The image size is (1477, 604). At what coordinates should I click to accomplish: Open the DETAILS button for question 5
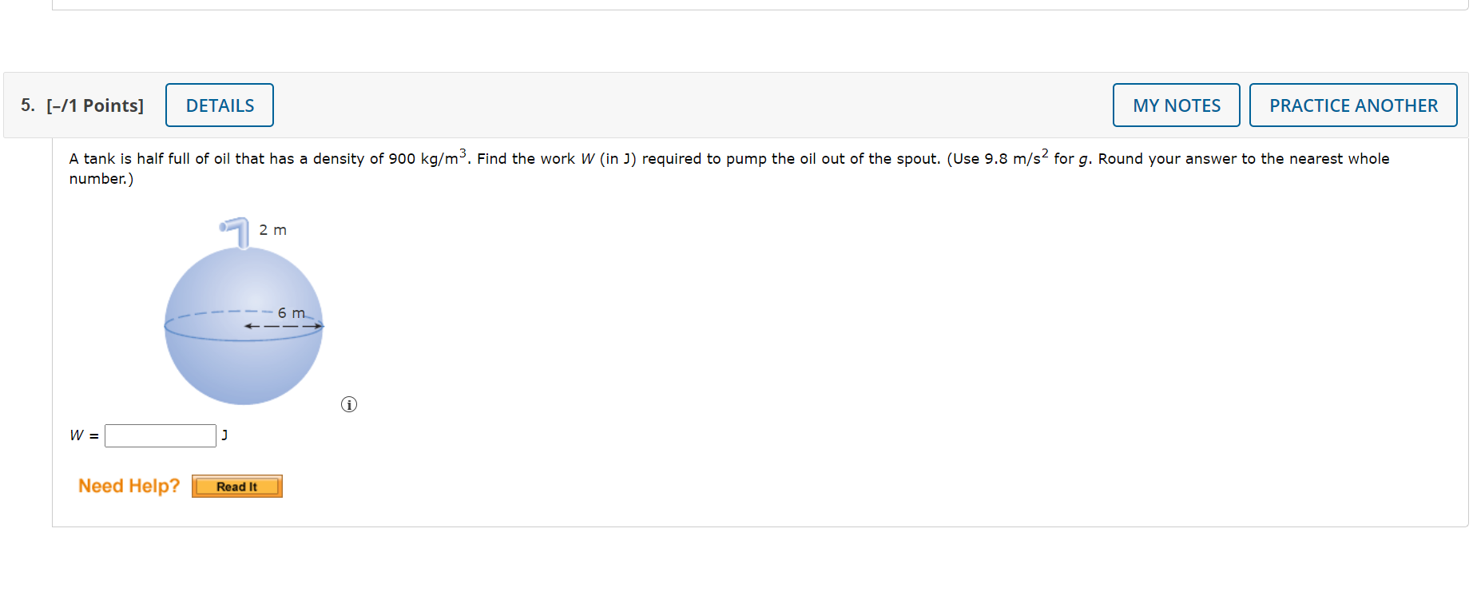tap(220, 105)
